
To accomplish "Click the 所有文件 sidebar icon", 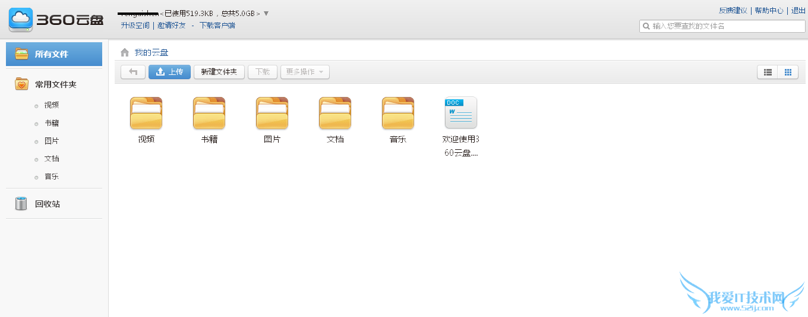I will point(21,54).
